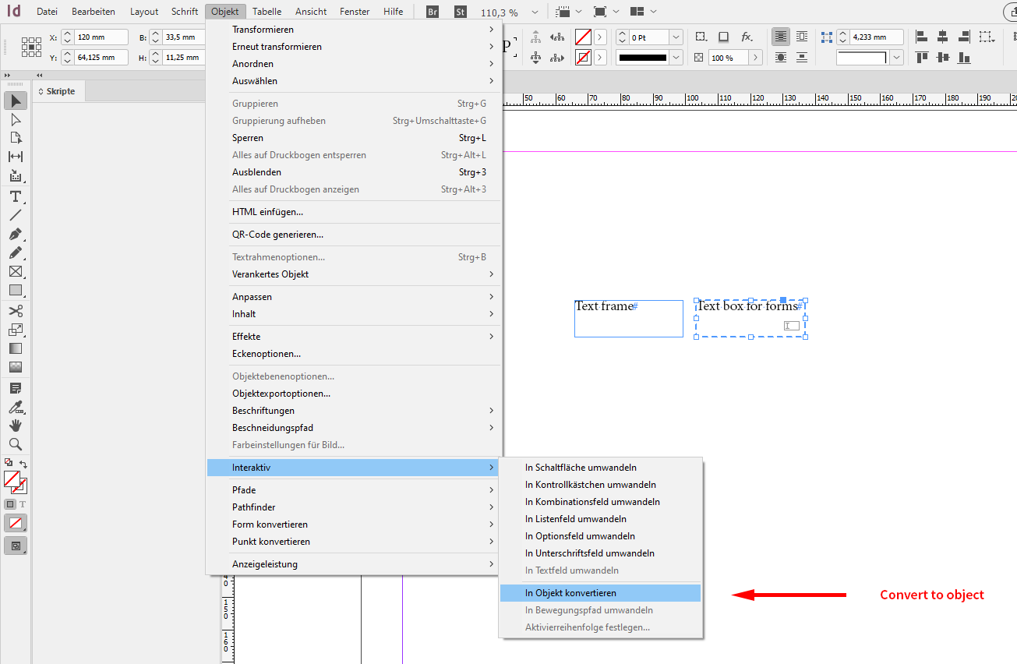Viewport: 1017px width, 664px height.
Task: Swap fill and stroke arrows
Action: (x=23, y=464)
